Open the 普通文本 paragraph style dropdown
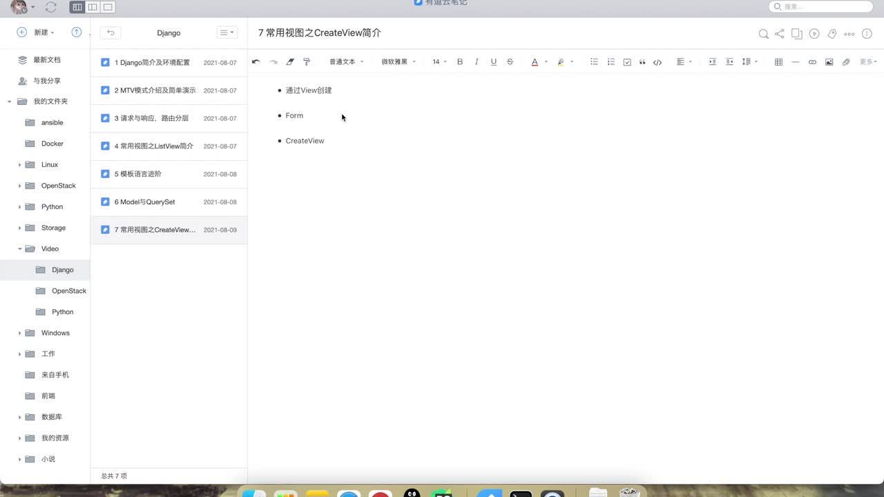Screen dimensions: 884x497 pos(346,61)
